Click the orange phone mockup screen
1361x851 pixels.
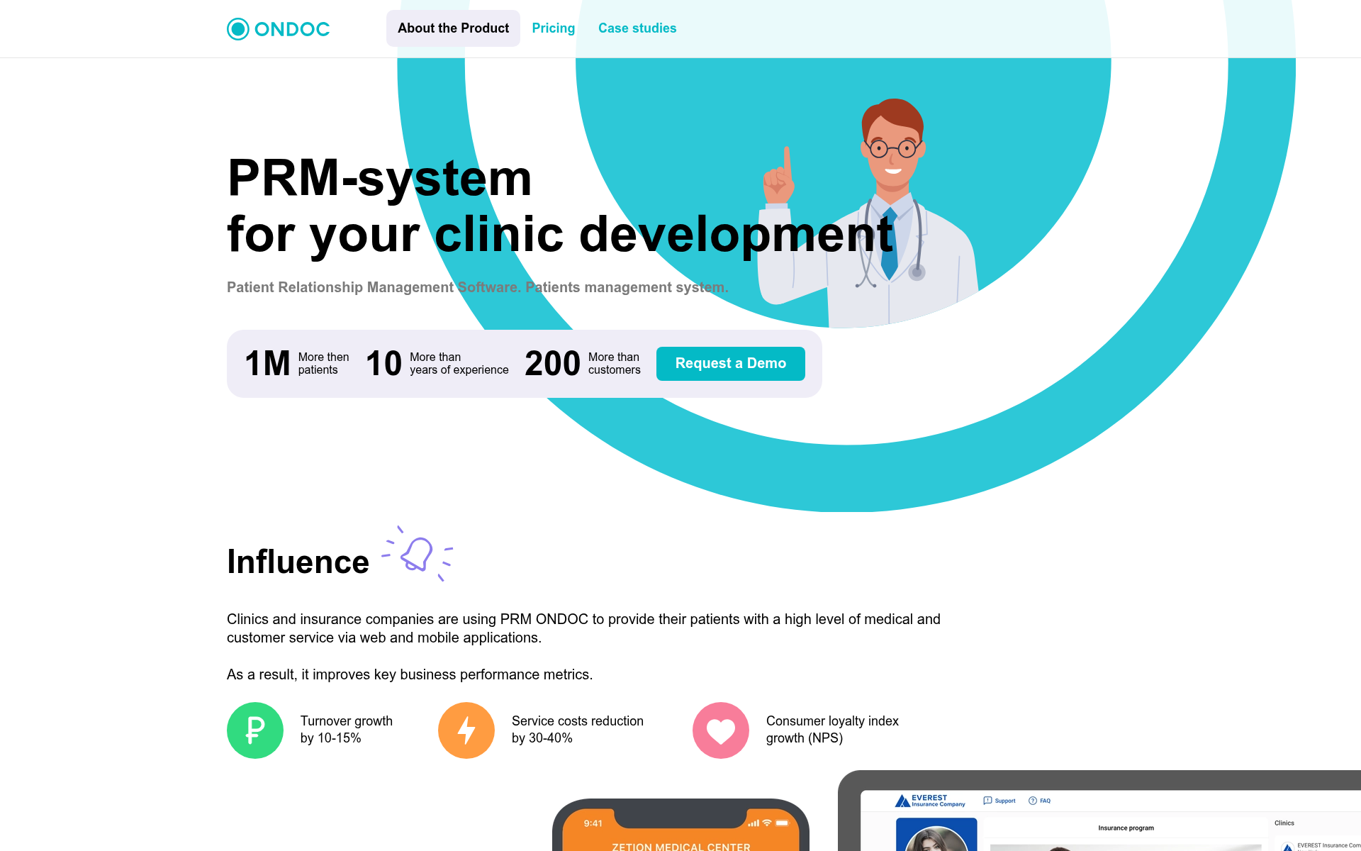(x=680, y=830)
